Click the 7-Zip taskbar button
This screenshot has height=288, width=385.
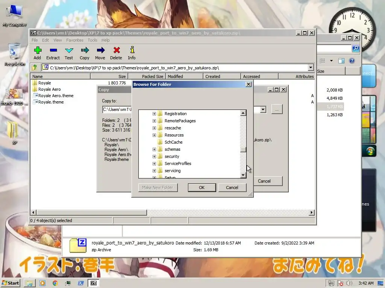pos(94,283)
